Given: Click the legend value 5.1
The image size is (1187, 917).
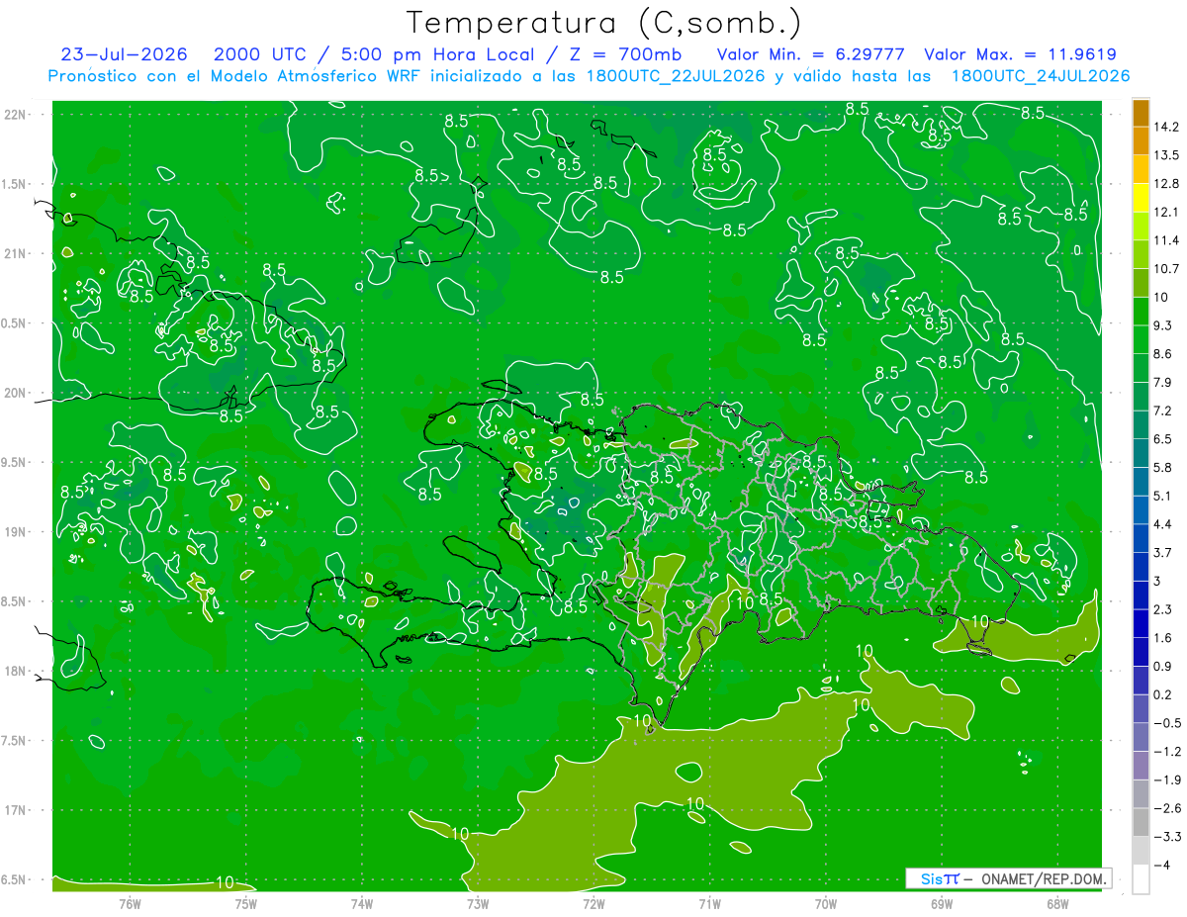Looking at the screenshot, I should tap(1164, 496).
